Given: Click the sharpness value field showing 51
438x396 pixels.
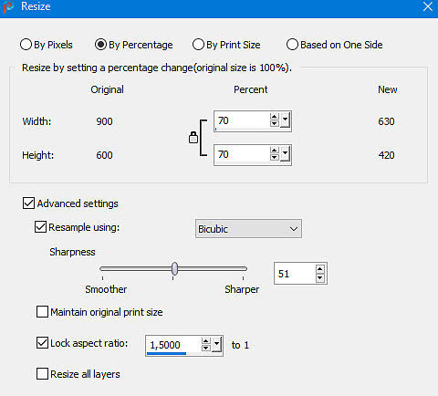Looking at the screenshot, I should 295,274.
